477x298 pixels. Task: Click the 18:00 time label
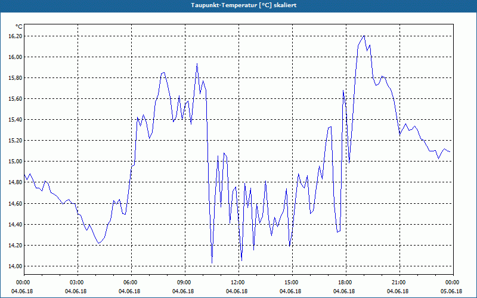click(x=346, y=283)
